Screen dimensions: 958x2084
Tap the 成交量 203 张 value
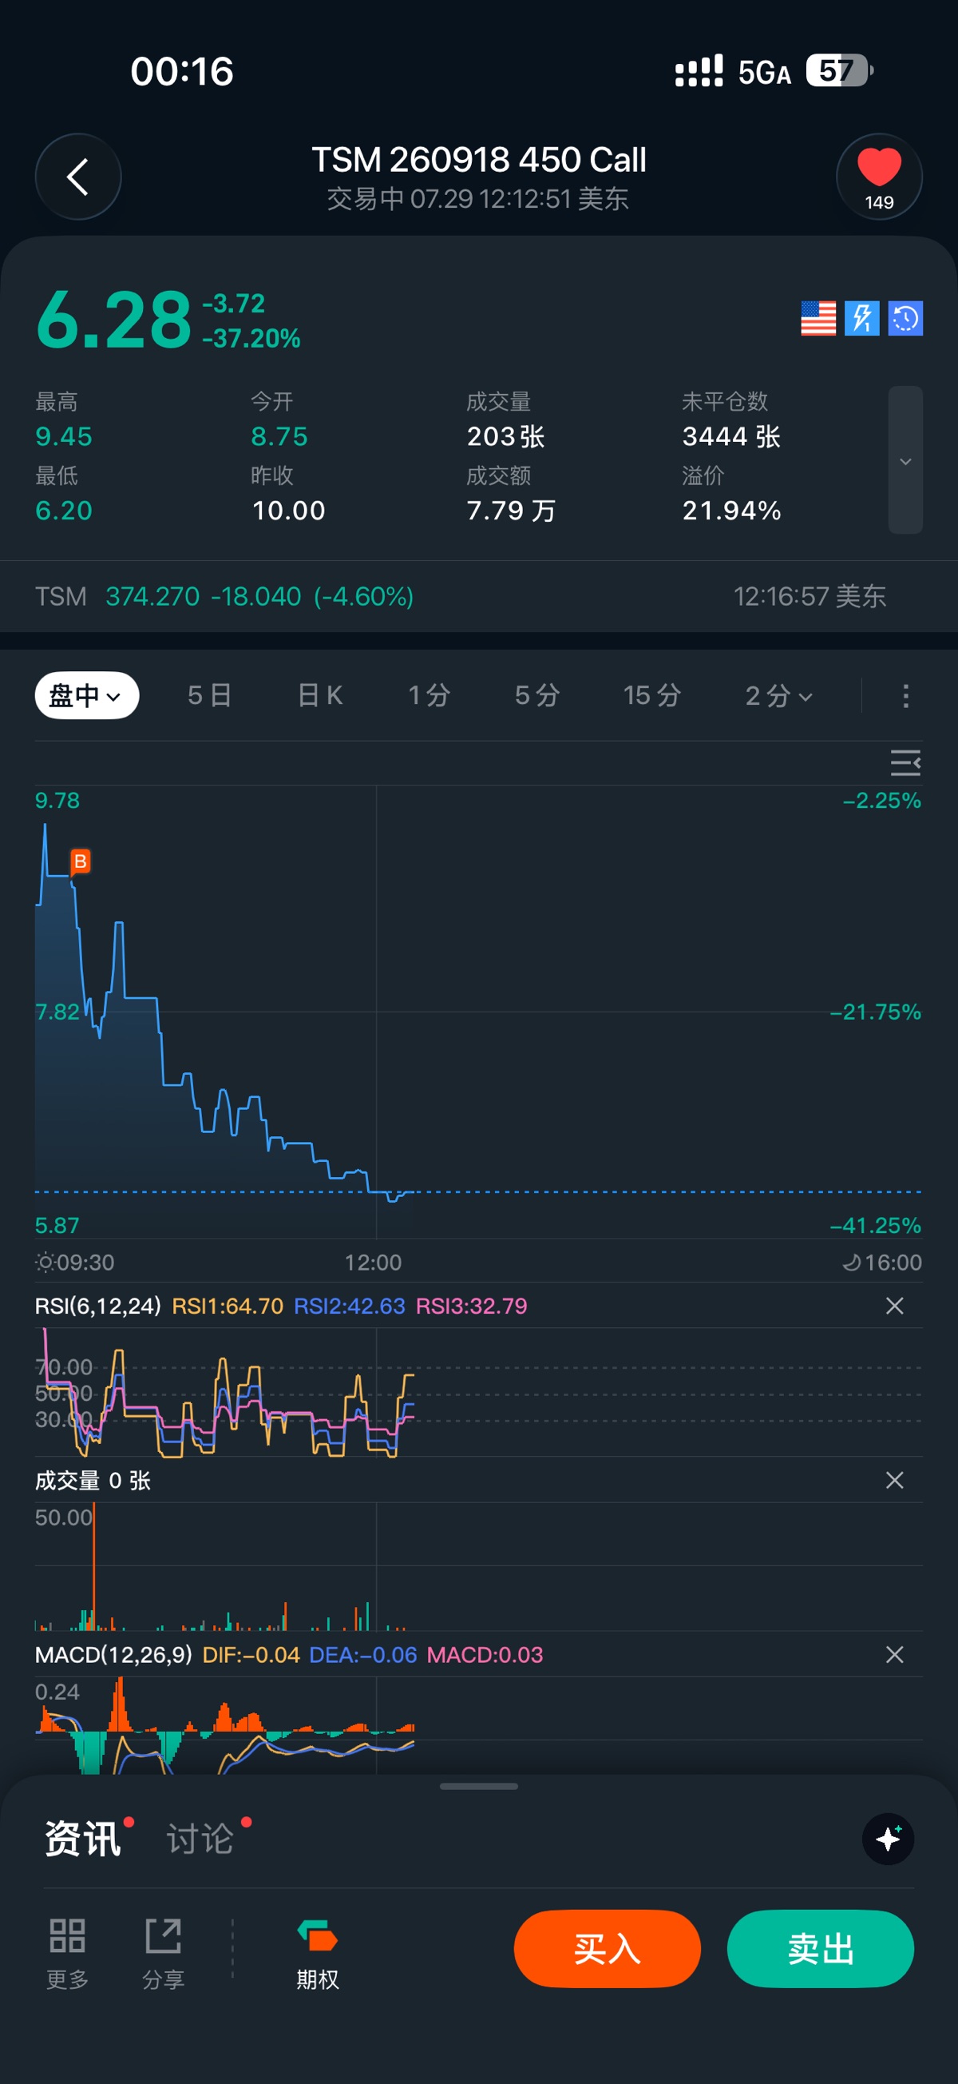pos(505,437)
